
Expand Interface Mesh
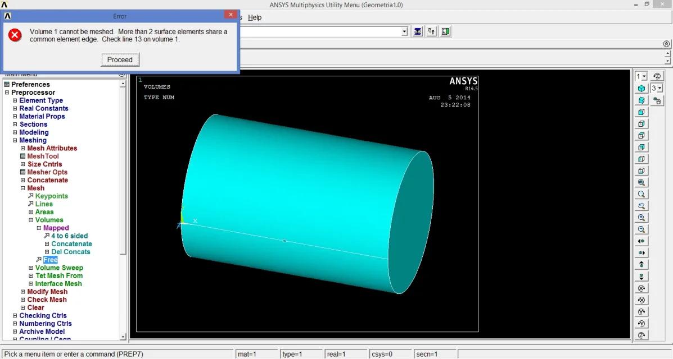coord(31,284)
